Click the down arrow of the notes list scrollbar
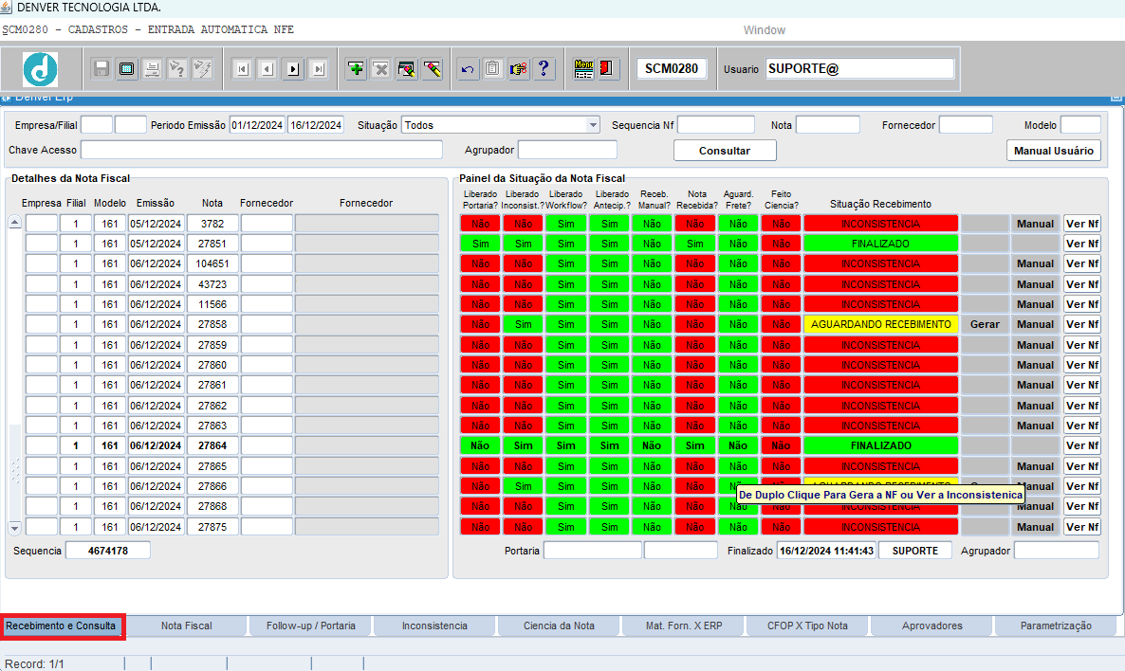The width and height of the screenshot is (1125, 671). point(14,528)
